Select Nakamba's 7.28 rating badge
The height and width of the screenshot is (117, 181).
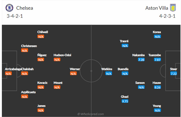[141, 60]
